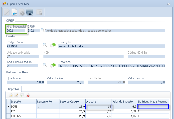Viewport: 174px width, 119px height.
Task: Clear origin code with eraser icon
Action: [52, 65]
